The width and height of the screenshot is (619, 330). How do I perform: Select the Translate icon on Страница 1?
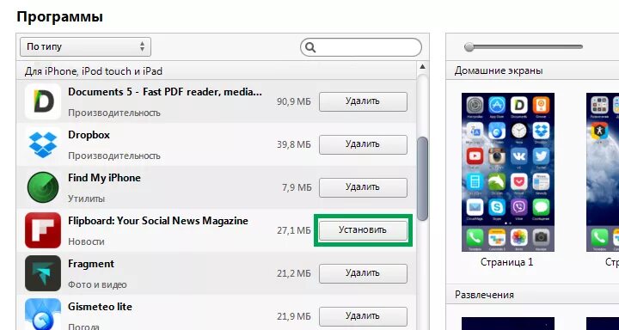[475, 131]
